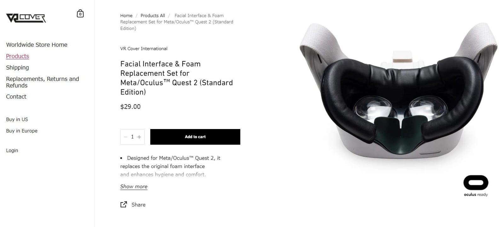The width and height of the screenshot is (504, 227).
Task: Go to the Shipping page
Action: 17,68
